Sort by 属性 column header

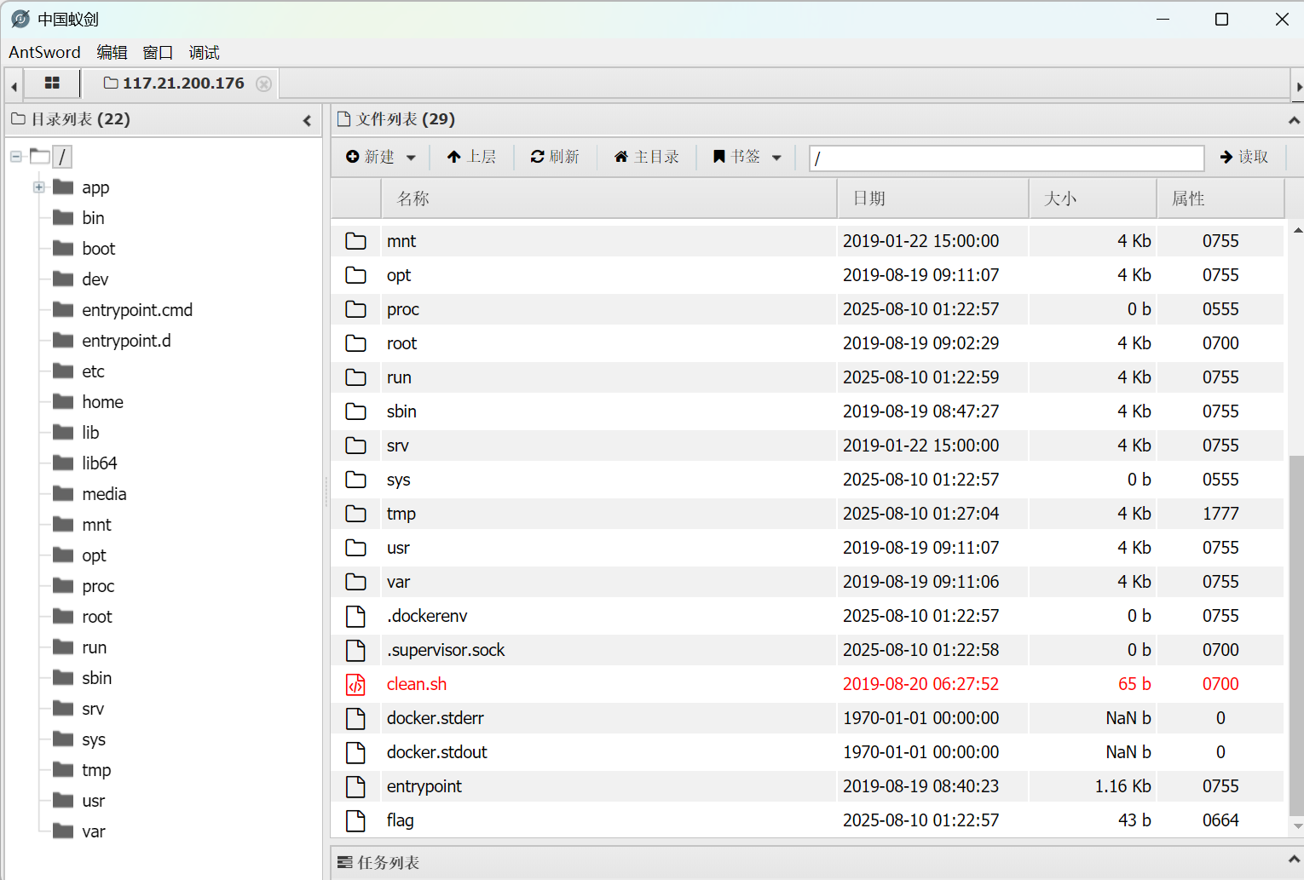(x=1220, y=198)
